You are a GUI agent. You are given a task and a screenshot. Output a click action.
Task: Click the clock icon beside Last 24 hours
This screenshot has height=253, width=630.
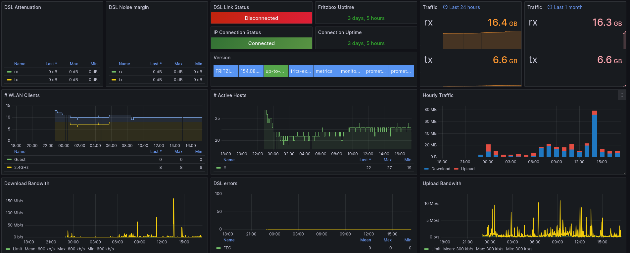[x=445, y=7]
